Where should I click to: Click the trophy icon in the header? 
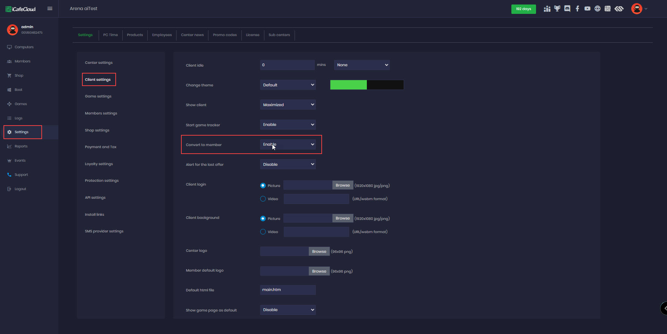click(x=557, y=9)
